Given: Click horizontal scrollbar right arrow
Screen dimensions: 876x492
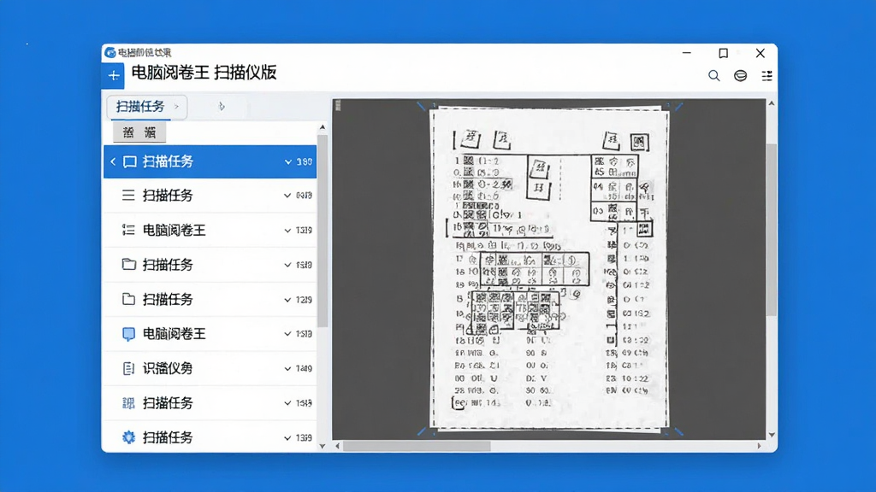Looking at the screenshot, I should [x=760, y=446].
